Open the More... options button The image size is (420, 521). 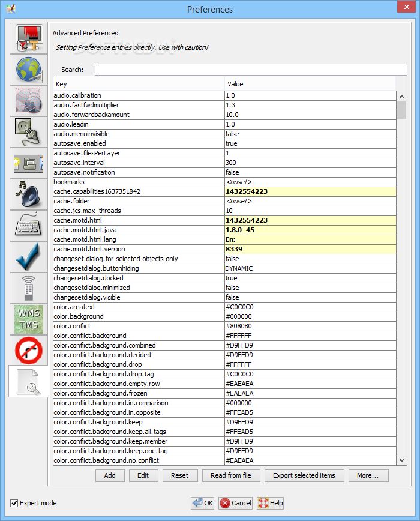pyautogui.click(x=368, y=475)
